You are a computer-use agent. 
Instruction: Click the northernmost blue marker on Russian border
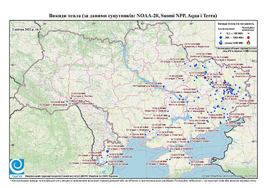(x=185, y=49)
